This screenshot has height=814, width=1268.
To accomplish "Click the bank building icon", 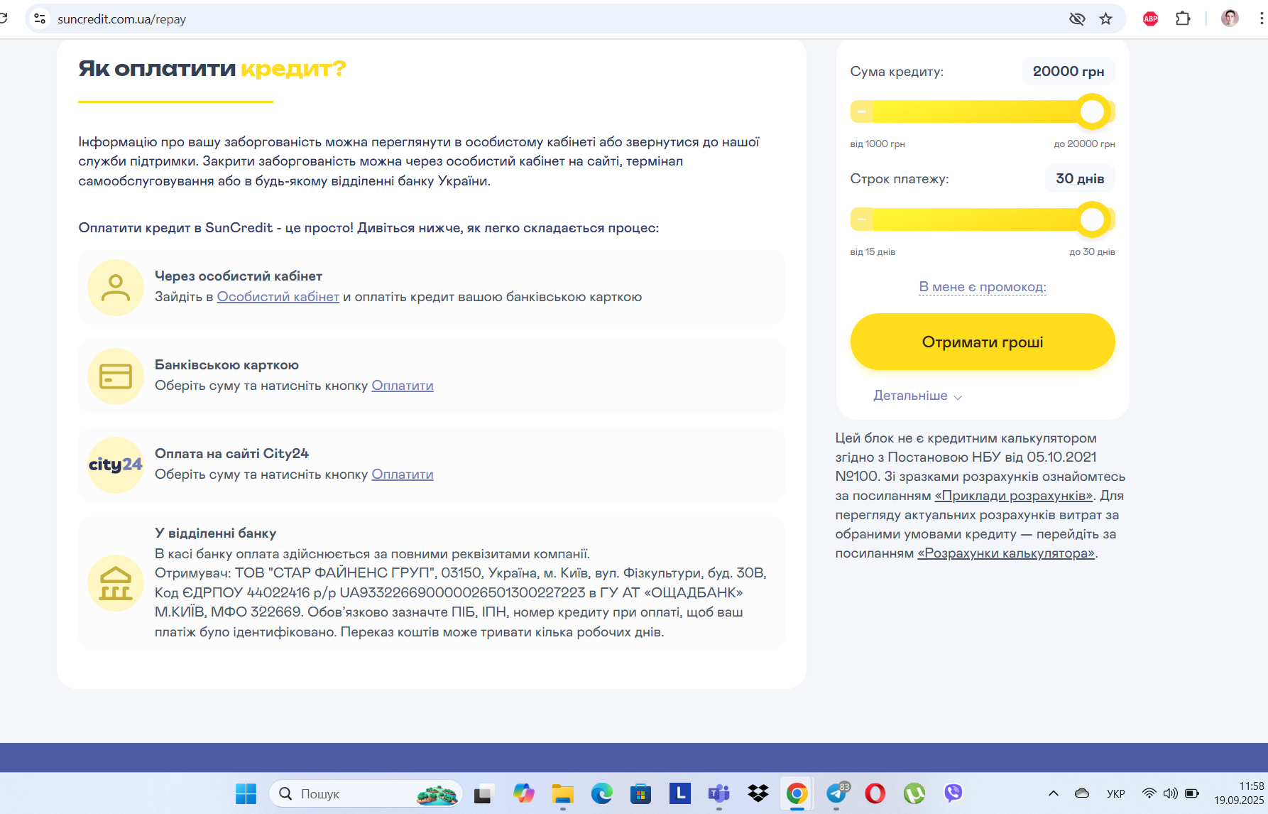I will [x=115, y=583].
